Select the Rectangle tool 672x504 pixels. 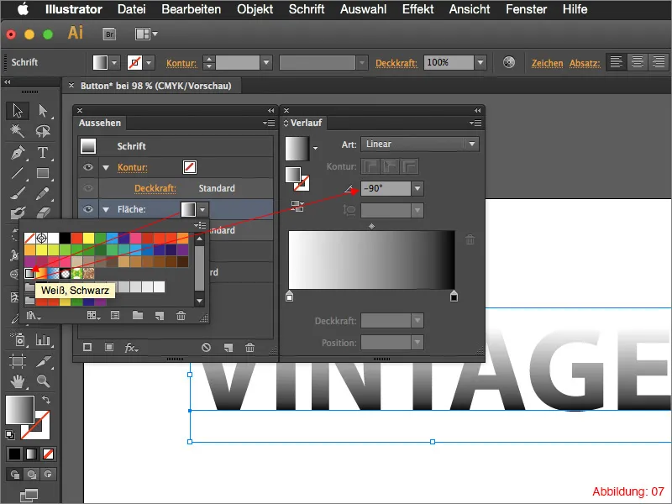pyautogui.click(x=43, y=173)
